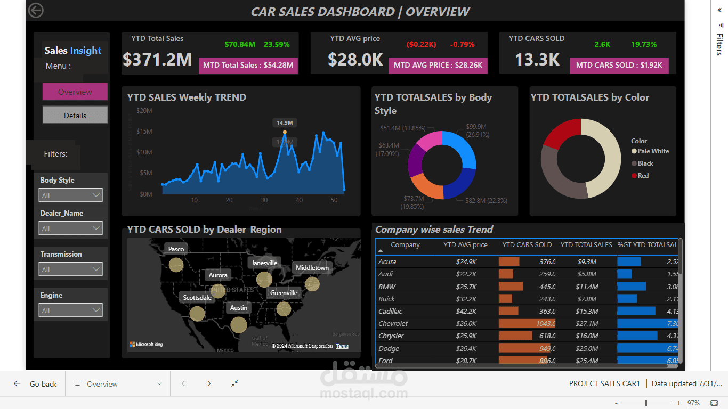Image resolution: width=728 pixels, height=409 pixels.
Task: Select the Overview menu button
Action: (75, 92)
